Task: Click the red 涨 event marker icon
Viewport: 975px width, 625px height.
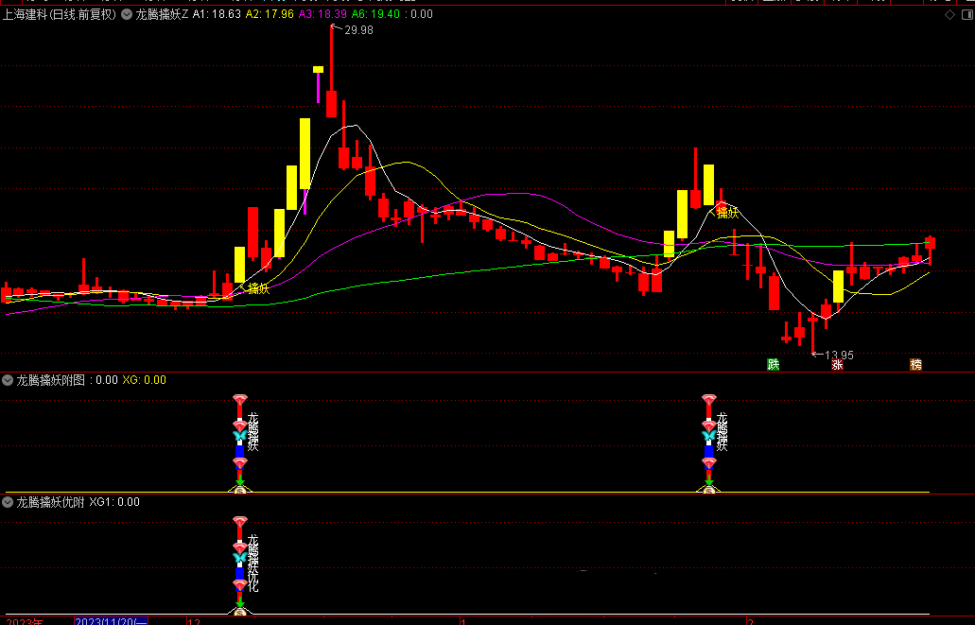Action: (x=837, y=364)
